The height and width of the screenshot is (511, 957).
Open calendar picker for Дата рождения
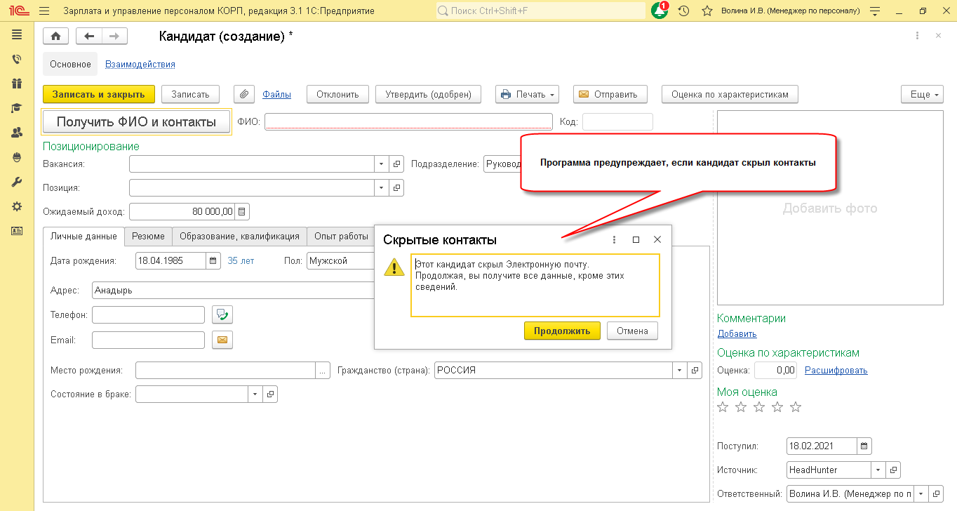tap(213, 260)
